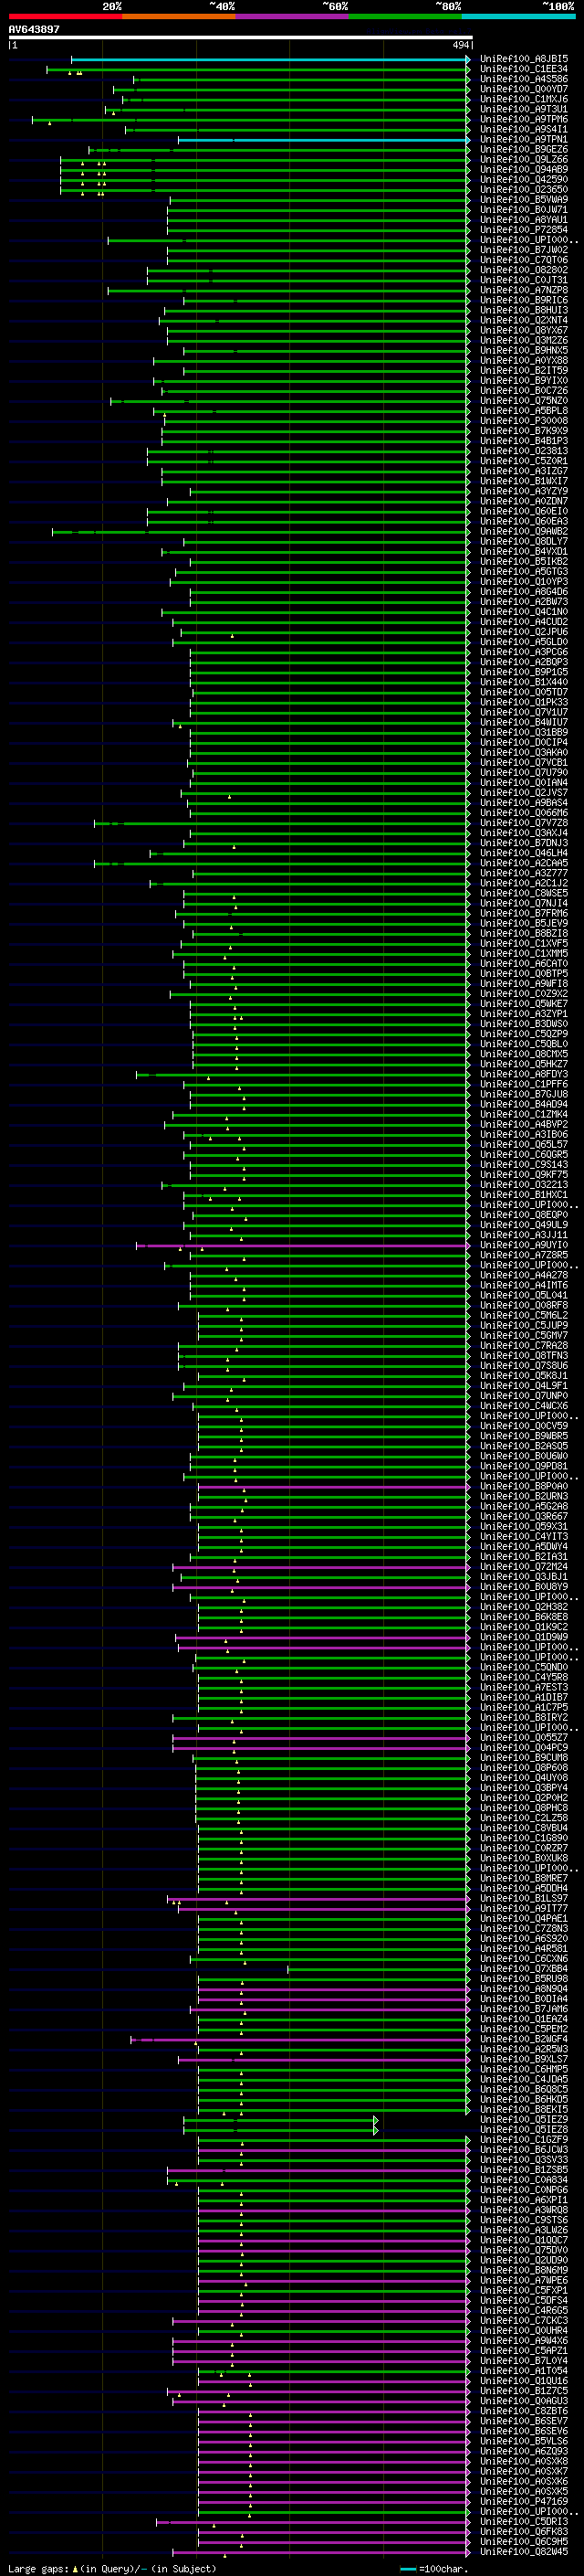
Task: Select the UniRef100_Q7XBB4 label
Action: 524,1969
